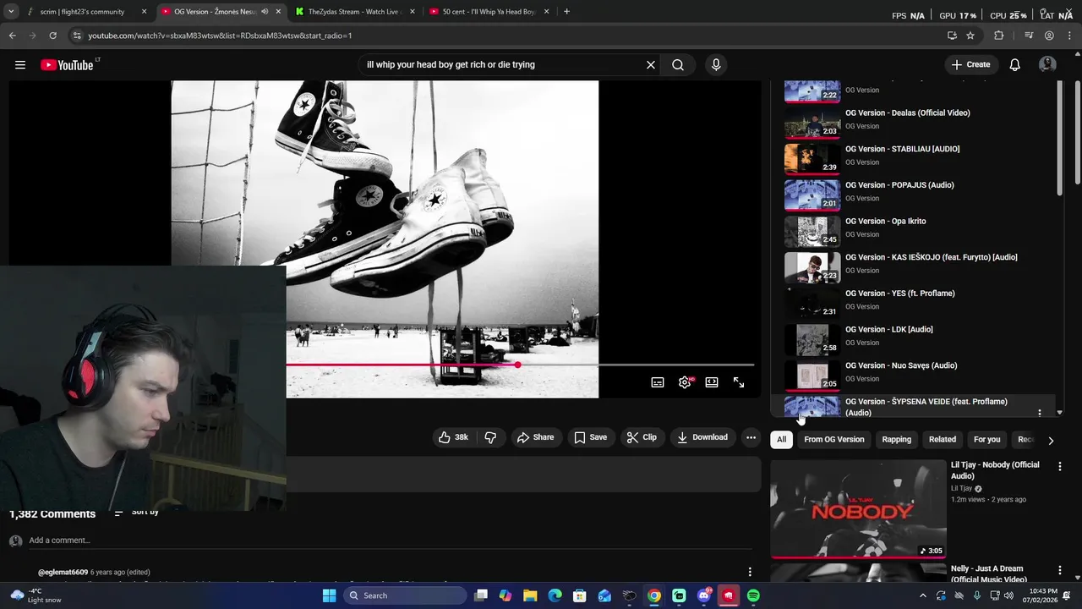Install app icon in address bar
The width and height of the screenshot is (1082, 609).
point(952,36)
